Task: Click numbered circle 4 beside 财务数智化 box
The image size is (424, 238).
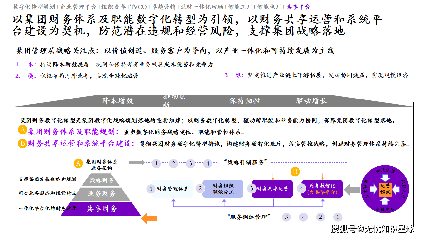Action: pyautogui.click(x=301, y=189)
